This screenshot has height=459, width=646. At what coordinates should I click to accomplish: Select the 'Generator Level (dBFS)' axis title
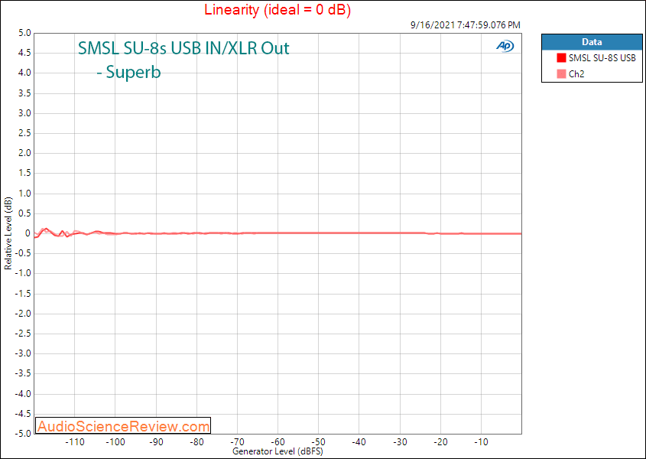coord(278,451)
